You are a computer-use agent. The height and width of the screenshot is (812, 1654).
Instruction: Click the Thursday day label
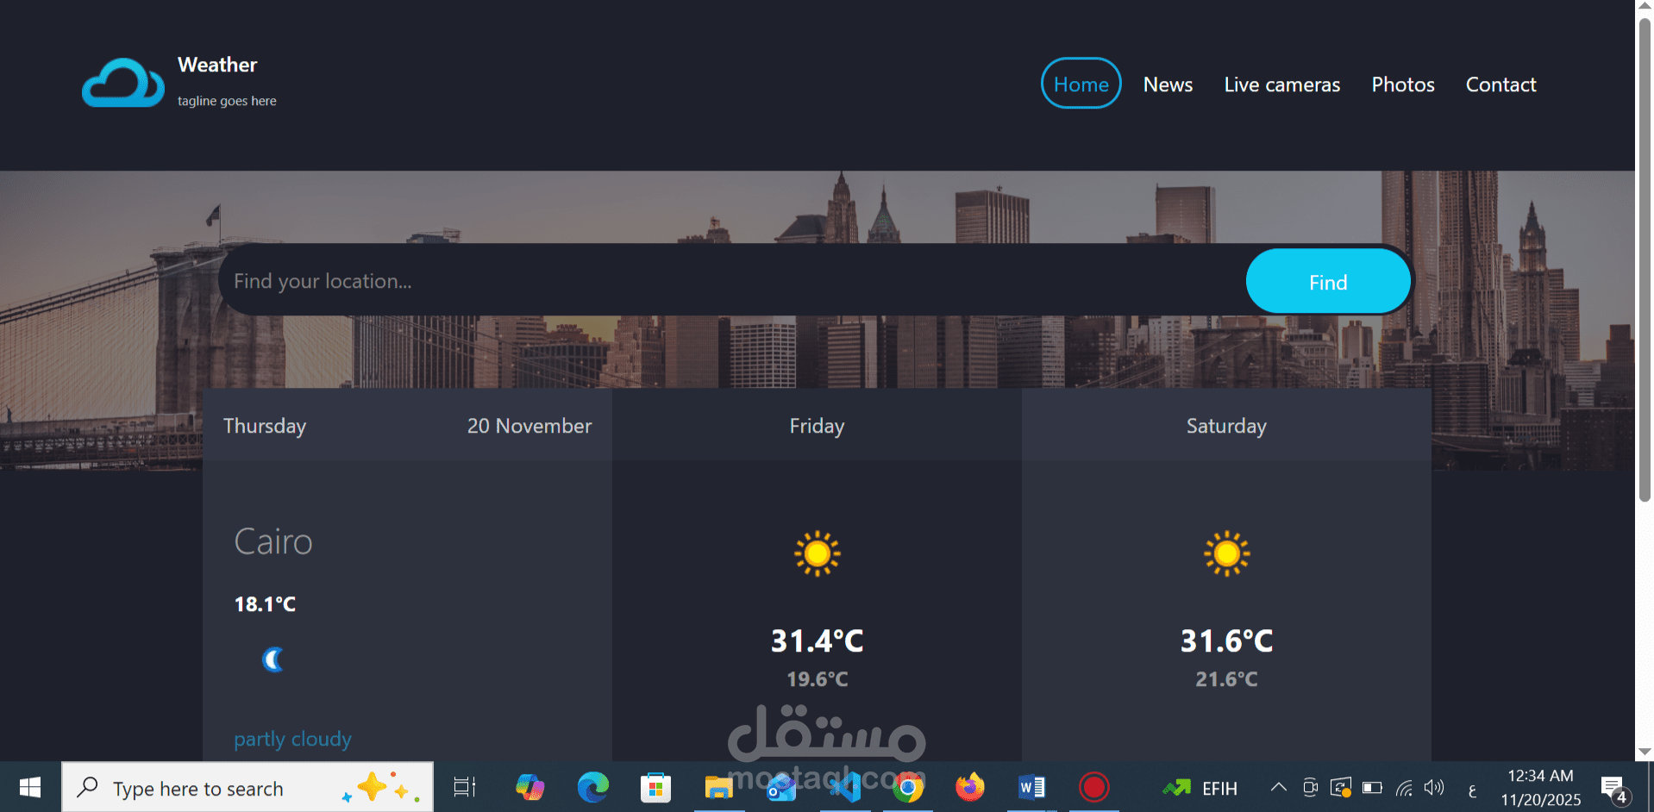coord(265,426)
